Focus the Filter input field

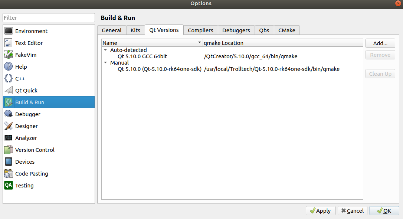pyautogui.click(x=49, y=18)
